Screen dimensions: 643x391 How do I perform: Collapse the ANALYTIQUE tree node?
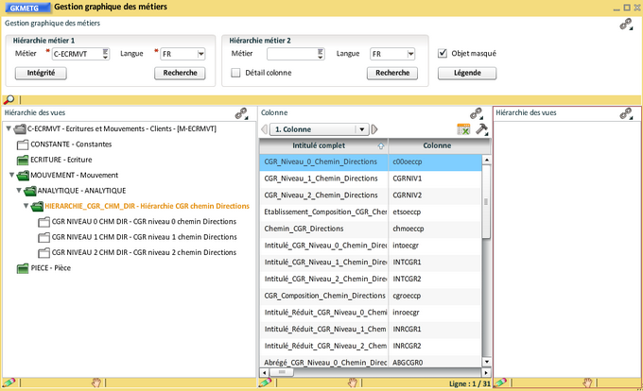tap(18, 190)
